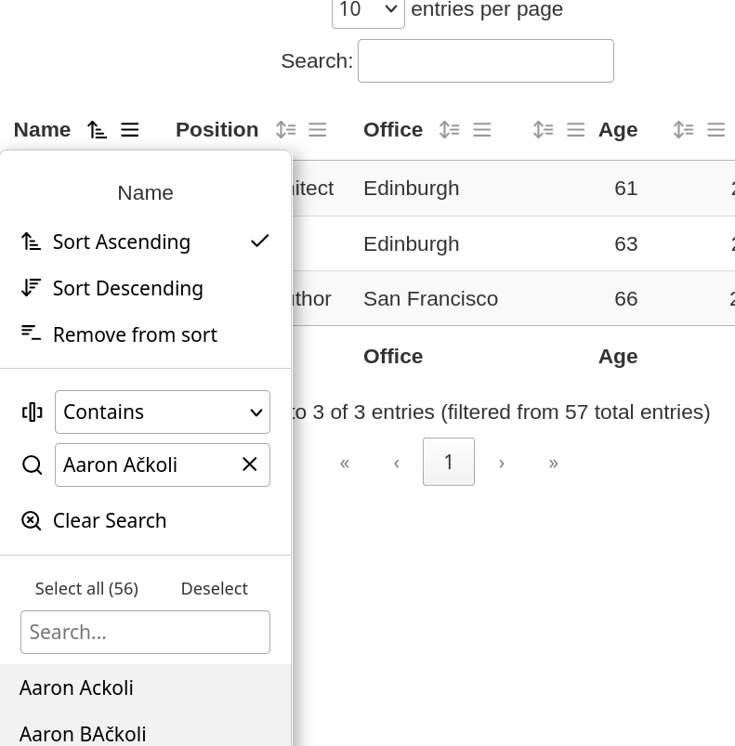Go to the last page with » button
735x746 pixels.
(x=554, y=463)
